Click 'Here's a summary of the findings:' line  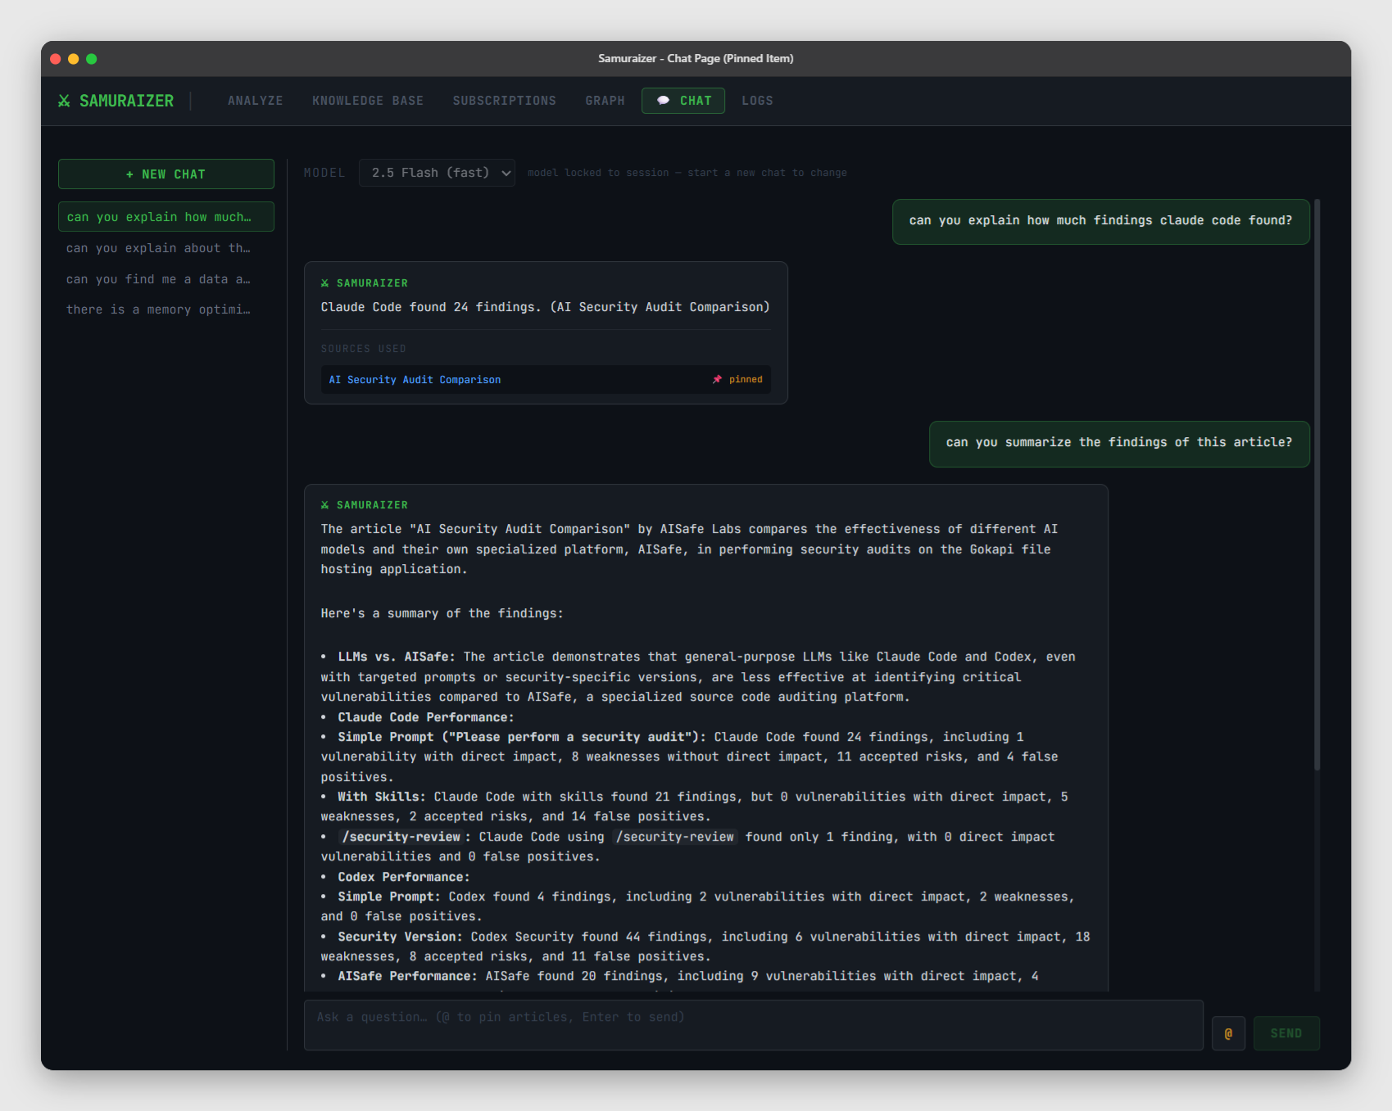point(442,613)
